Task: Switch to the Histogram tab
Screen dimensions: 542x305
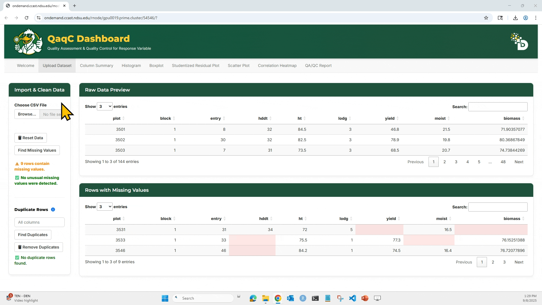Action: pos(131,66)
